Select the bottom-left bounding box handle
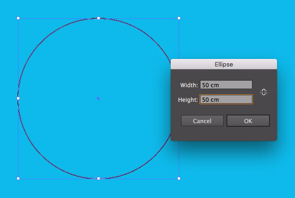The height and width of the screenshot is (198, 295). 18,178
